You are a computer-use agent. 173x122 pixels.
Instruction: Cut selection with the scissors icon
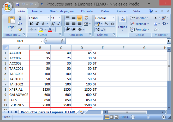[20, 18]
